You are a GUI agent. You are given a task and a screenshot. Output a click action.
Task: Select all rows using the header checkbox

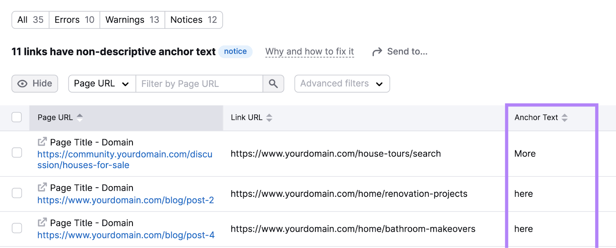[x=17, y=117]
